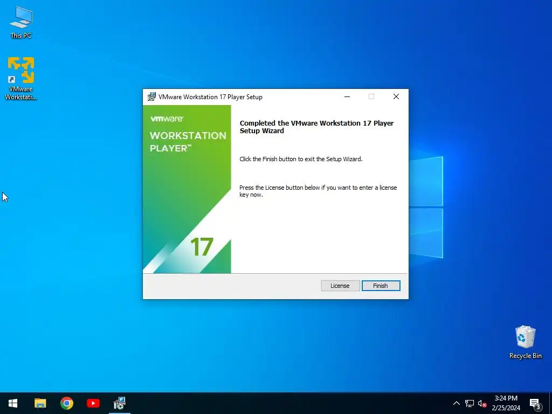Select the This PC desktop icon
Screen dimensions: 552x414
(21, 22)
